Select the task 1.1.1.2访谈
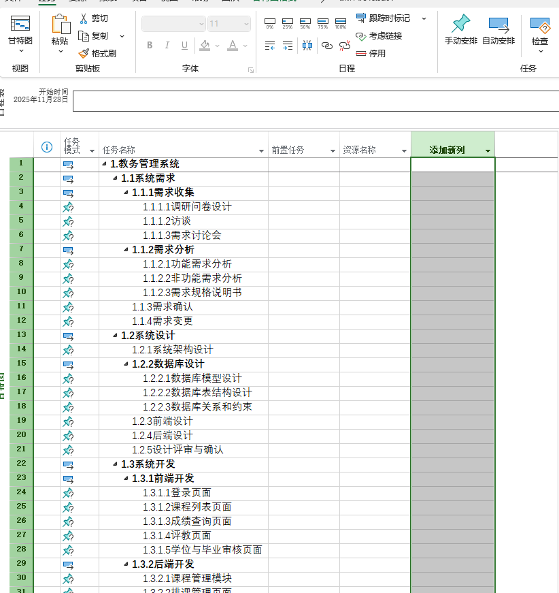The height and width of the screenshot is (593, 559). click(167, 221)
